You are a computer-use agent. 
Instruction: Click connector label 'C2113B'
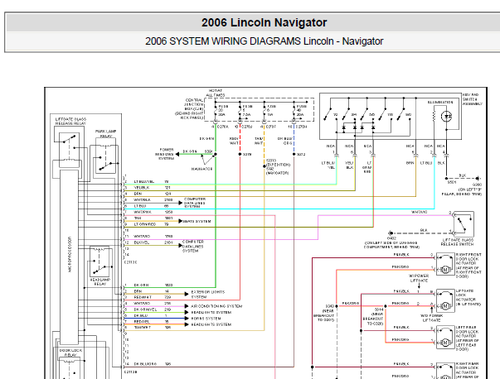pyautogui.click(x=130, y=372)
